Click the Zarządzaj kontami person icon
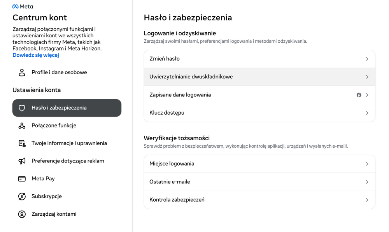 tap(22, 214)
